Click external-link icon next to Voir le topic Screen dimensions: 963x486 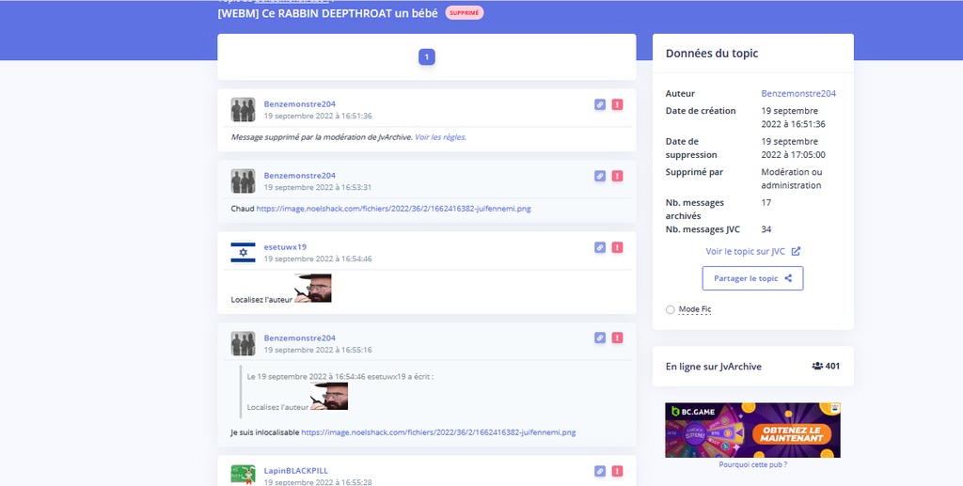coord(796,251)
